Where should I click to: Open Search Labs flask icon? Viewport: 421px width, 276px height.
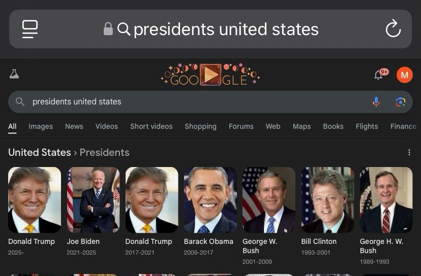click(14, 74)
